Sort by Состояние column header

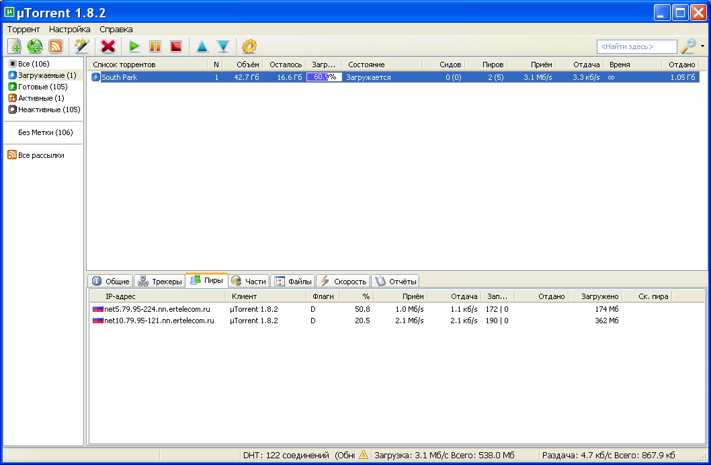tap(382, 65)
